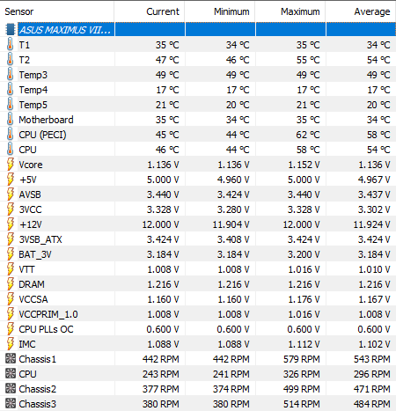Click the lightning bolt icon for IMC
The image size is (396, 411).
point(11,344)
